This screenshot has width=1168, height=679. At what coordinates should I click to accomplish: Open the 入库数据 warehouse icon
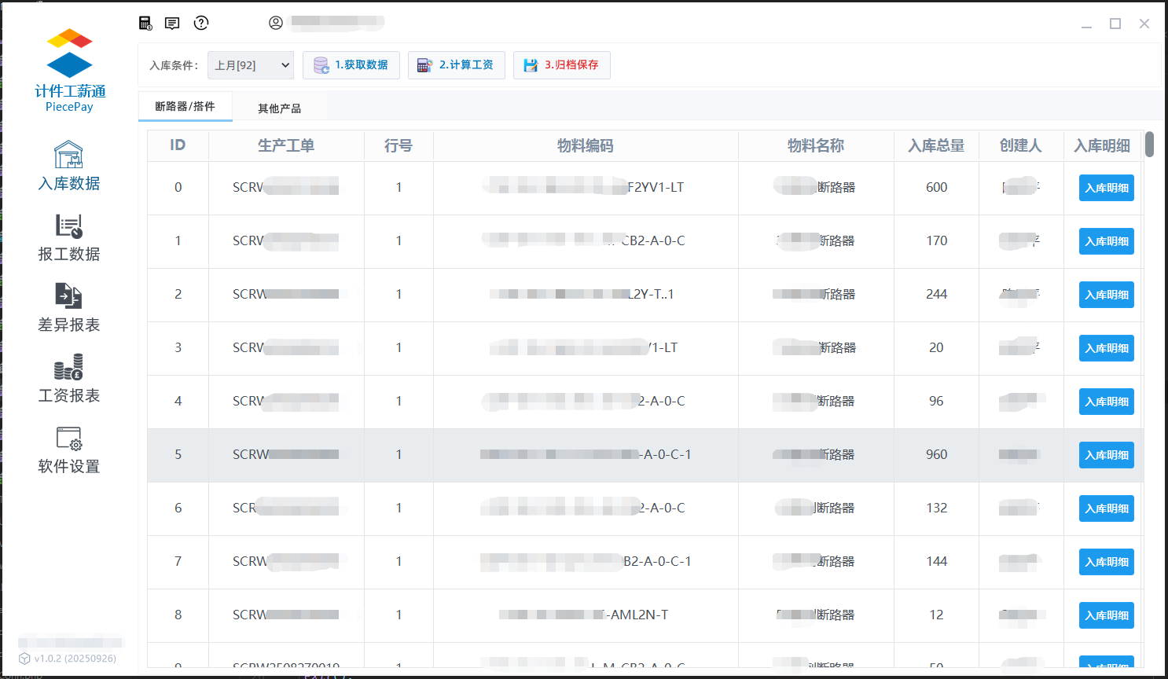pyautogui.click(x=68, y=156)
